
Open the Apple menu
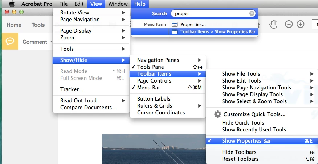point(12,4)
